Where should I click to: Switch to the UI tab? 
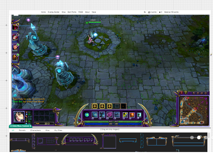[13, 130]
